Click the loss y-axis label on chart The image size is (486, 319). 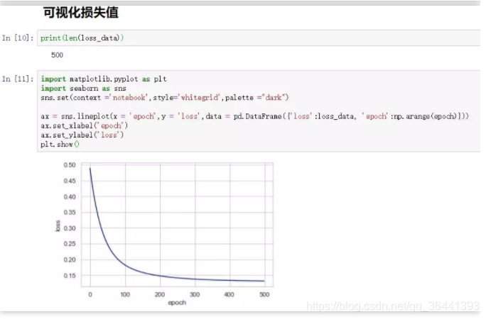pyautogui.click(x=58, y=226)
